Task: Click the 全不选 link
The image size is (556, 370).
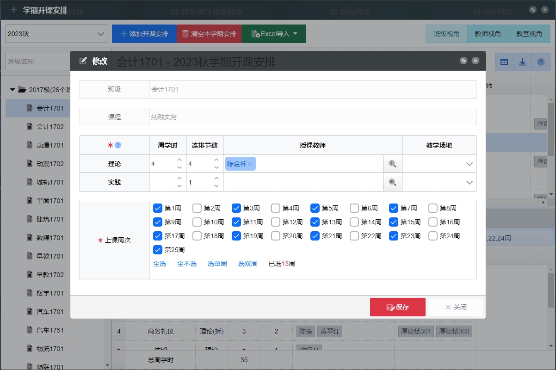Action: [187, 264]
